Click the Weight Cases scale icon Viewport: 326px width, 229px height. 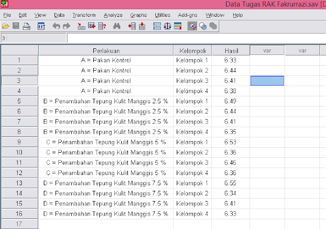pos(168,26)
